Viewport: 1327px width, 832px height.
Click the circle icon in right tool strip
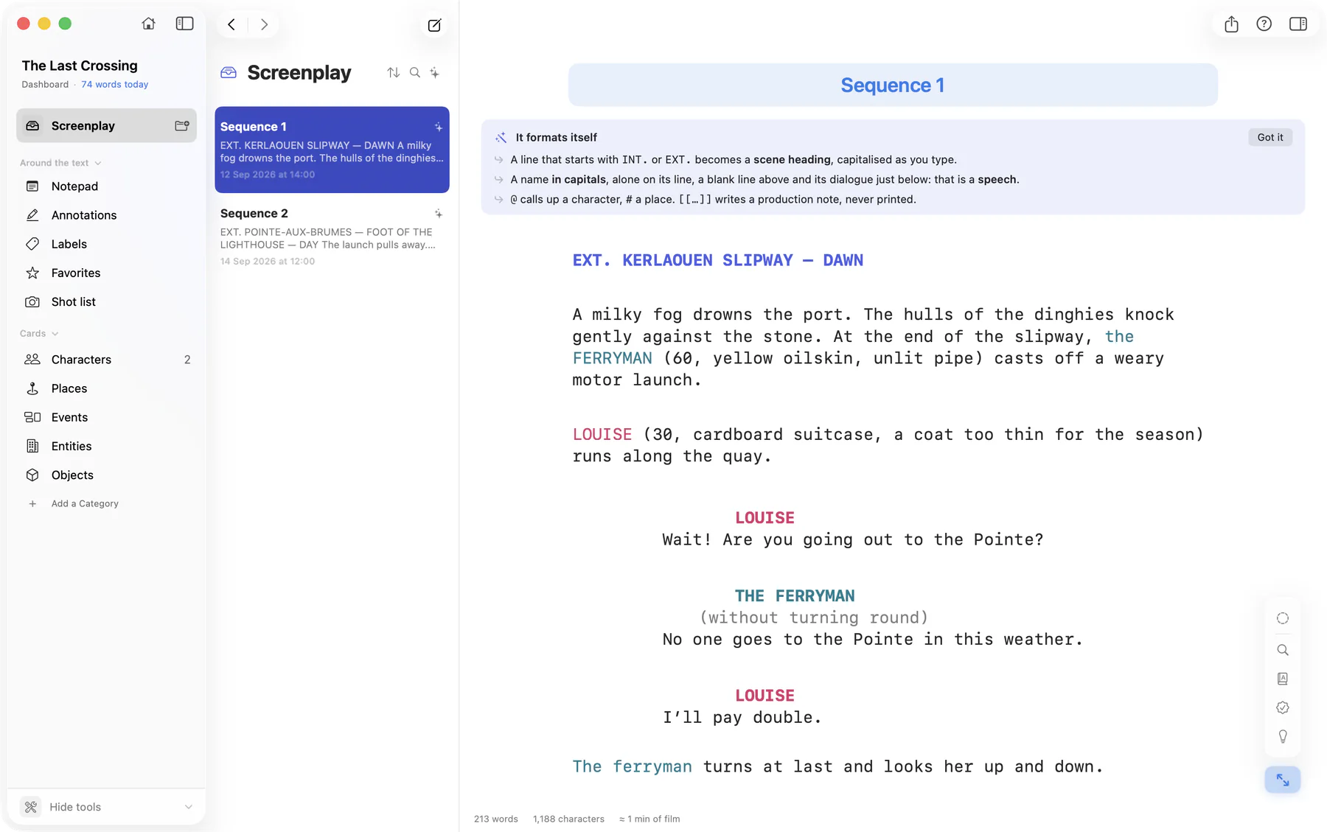1283,618
